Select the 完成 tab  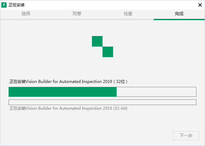[x=179, y=14]
